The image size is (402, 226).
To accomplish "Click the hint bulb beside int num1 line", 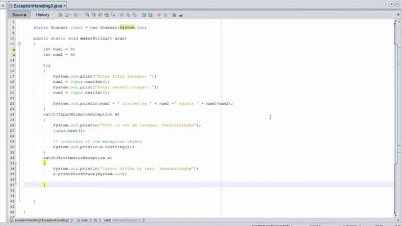I will coord(14,49).
